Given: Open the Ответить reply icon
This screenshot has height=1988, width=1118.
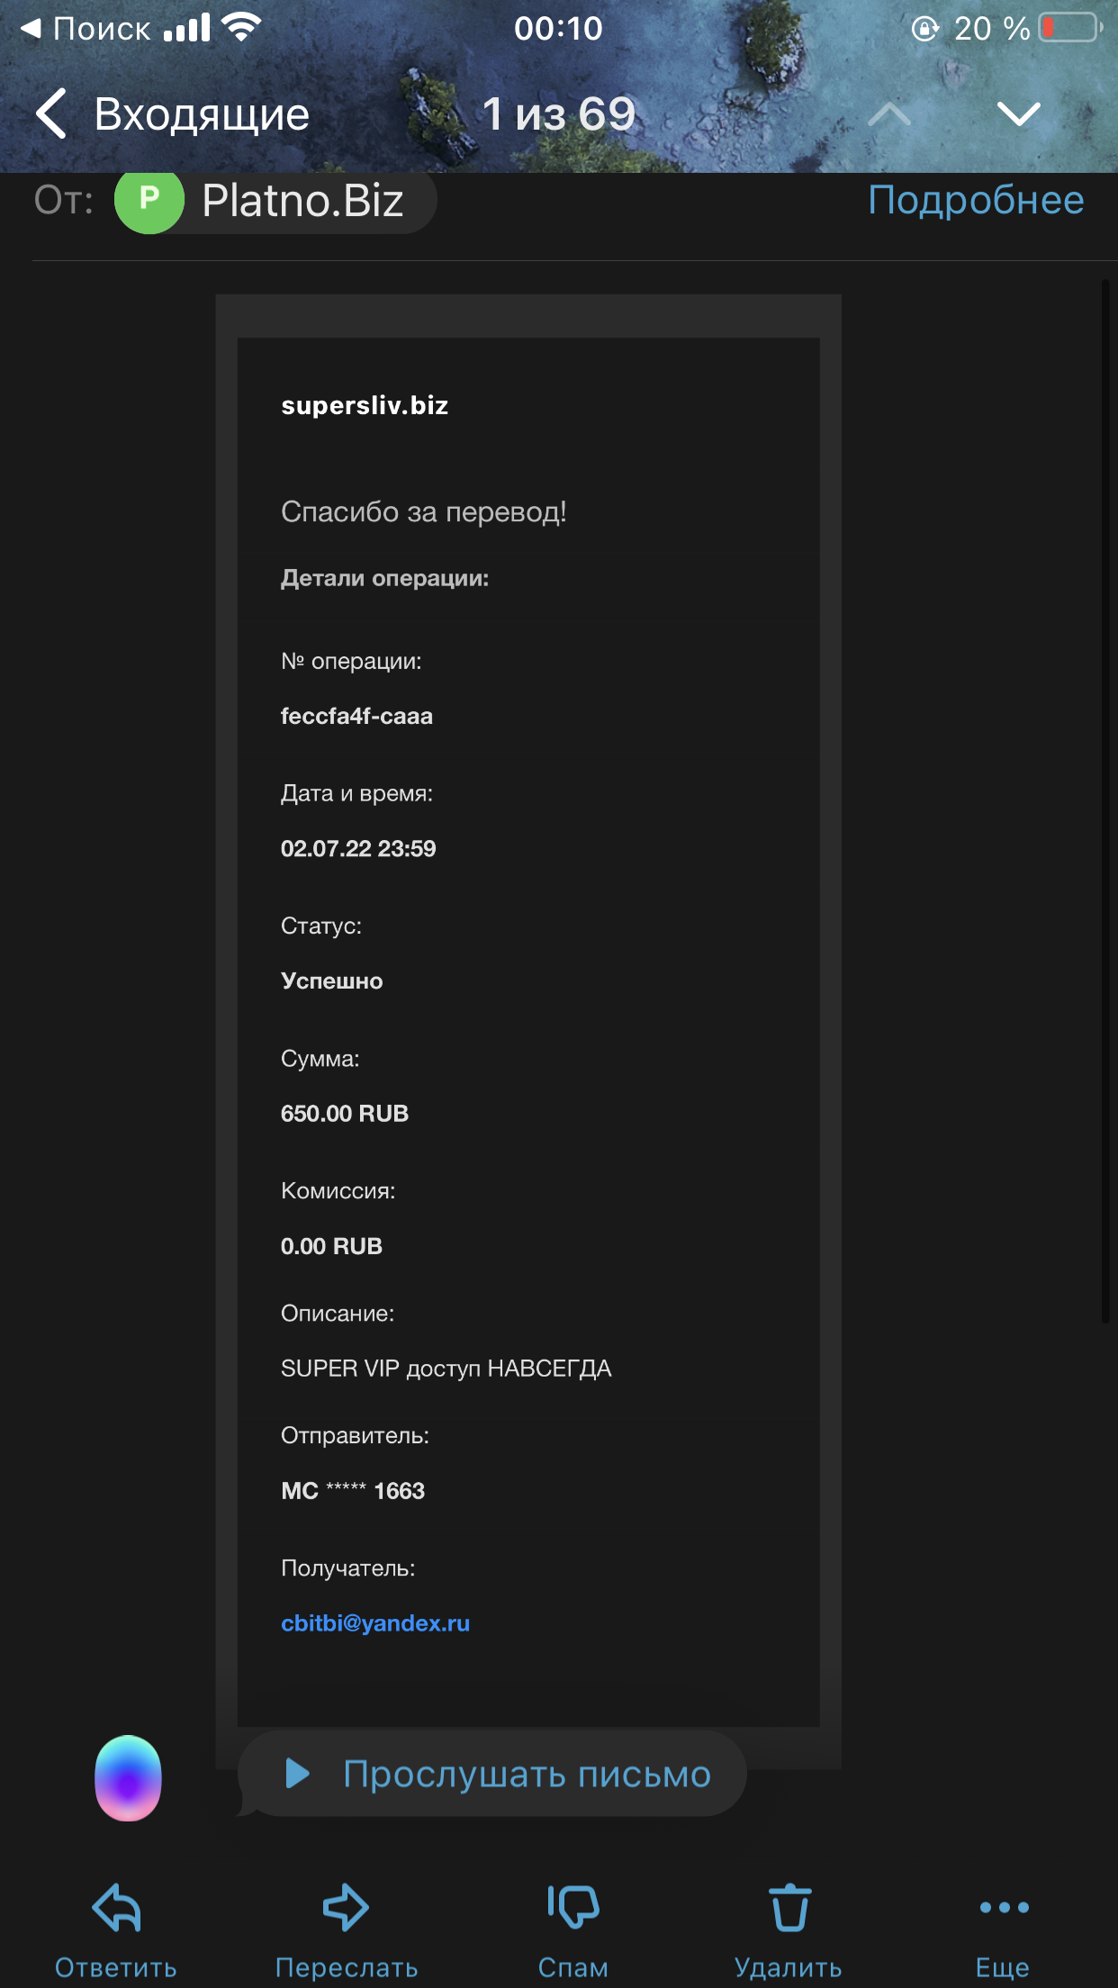Looking at the screenshot, I should coord(116,1907).
